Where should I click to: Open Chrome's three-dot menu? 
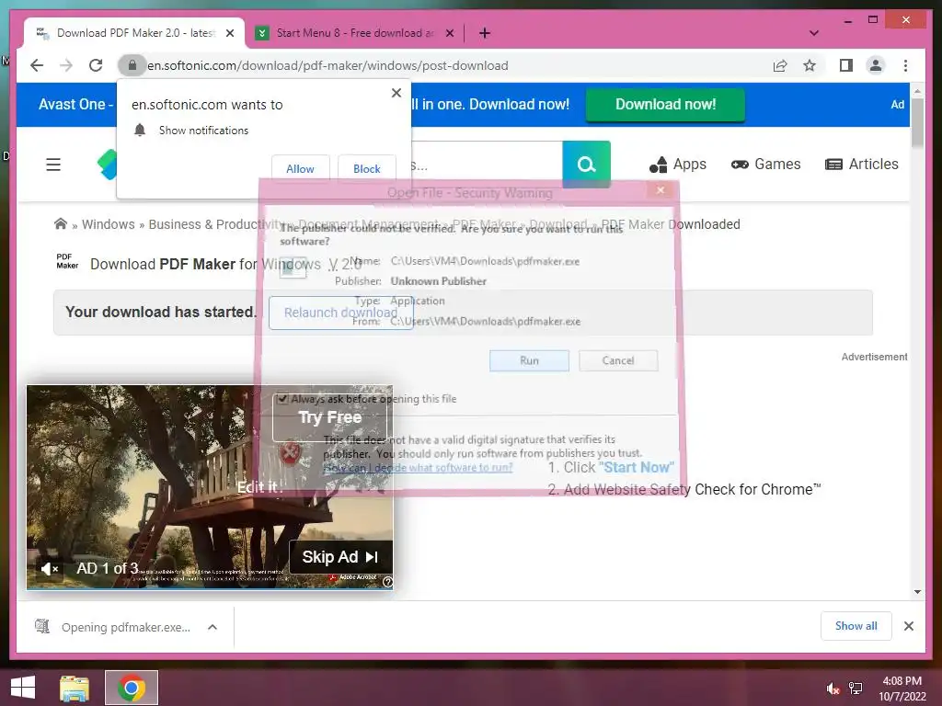pyautogui.click(x=905, y=65)
